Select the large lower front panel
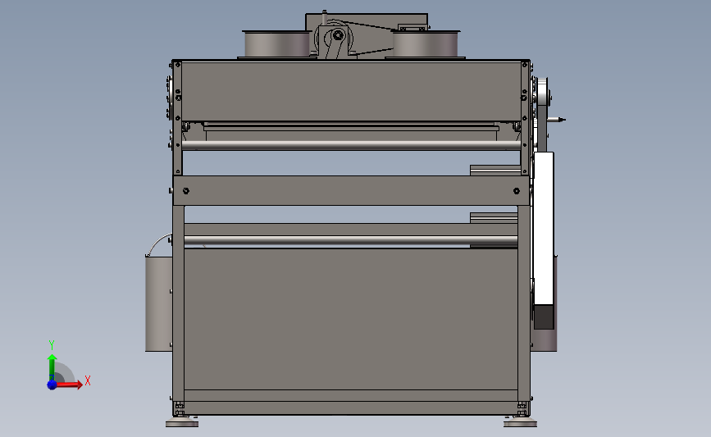711x437 pixels. 351,319
